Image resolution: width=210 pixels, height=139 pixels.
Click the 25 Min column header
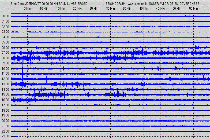coord(94,9)
